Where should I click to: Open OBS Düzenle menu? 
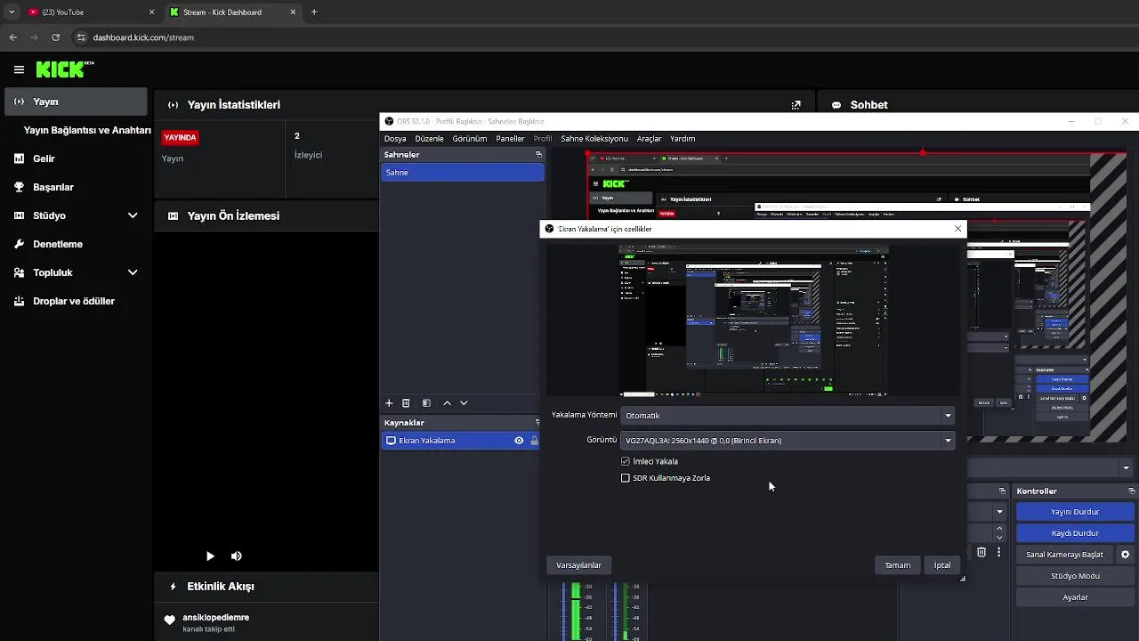pos(429,139)
